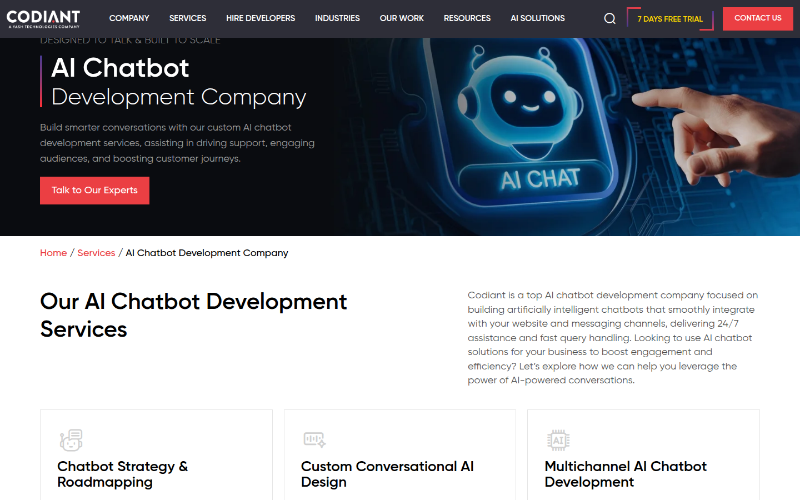
Task: Expand the Services navigation menu
Action: [x=187, y=18]
